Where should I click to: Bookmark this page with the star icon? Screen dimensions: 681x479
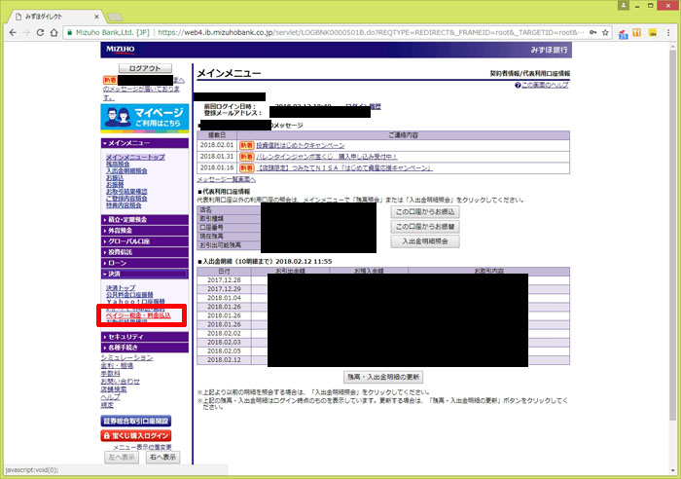pos(605,32)
